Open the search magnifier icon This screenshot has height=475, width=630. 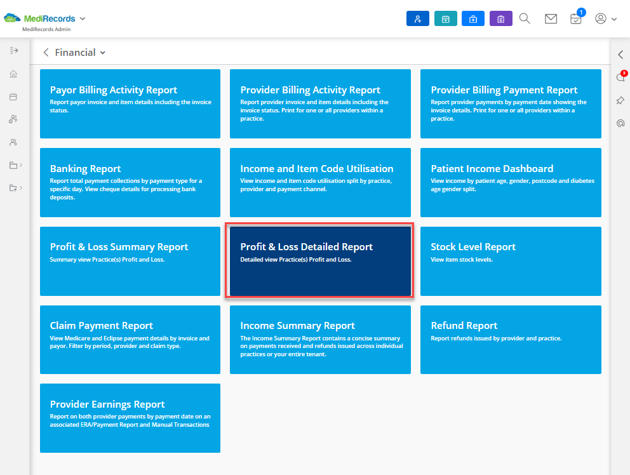point(525,18)
